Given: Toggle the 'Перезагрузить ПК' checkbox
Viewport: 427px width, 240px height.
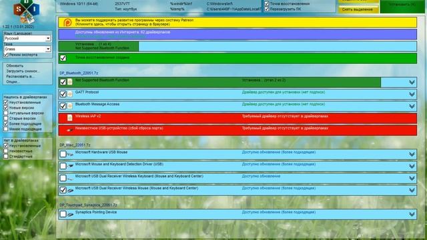Looking at the screenshot, I should (267, 9).
